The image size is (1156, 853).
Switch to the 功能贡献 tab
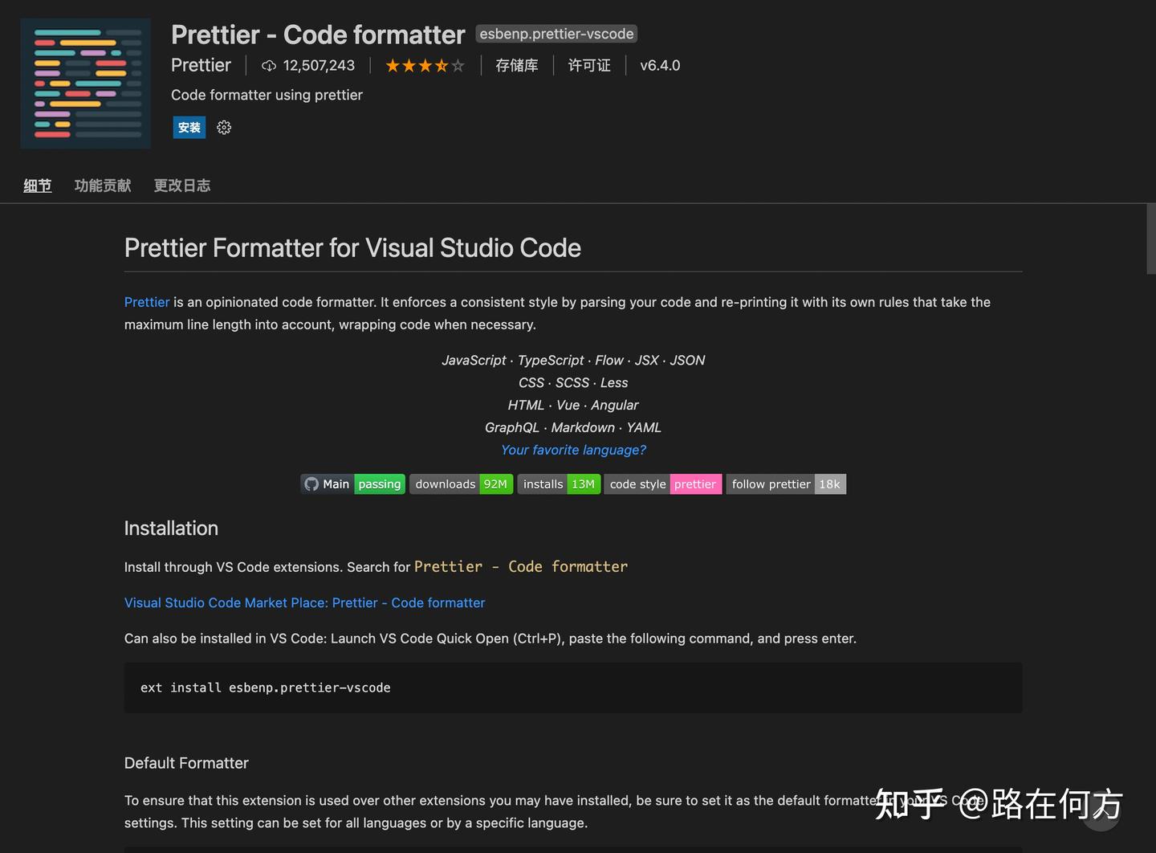pos(102,186)
